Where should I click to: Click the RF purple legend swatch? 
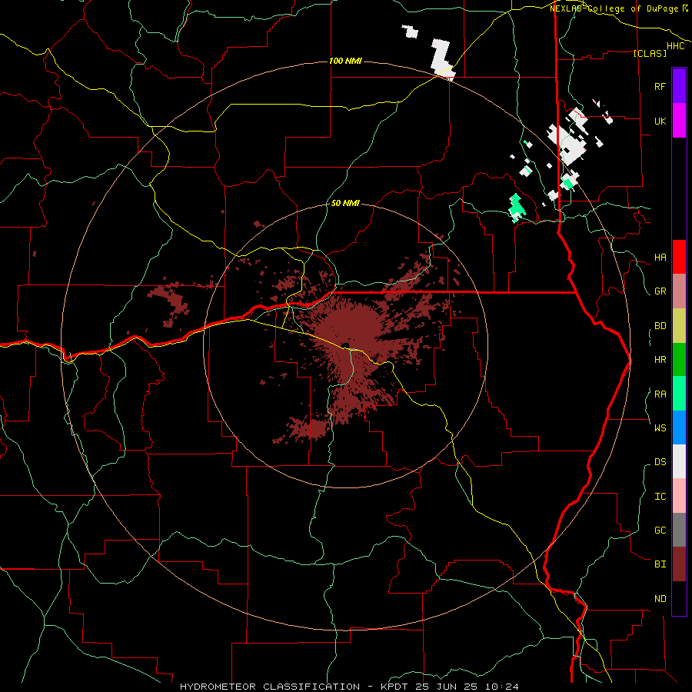(679, 86)
